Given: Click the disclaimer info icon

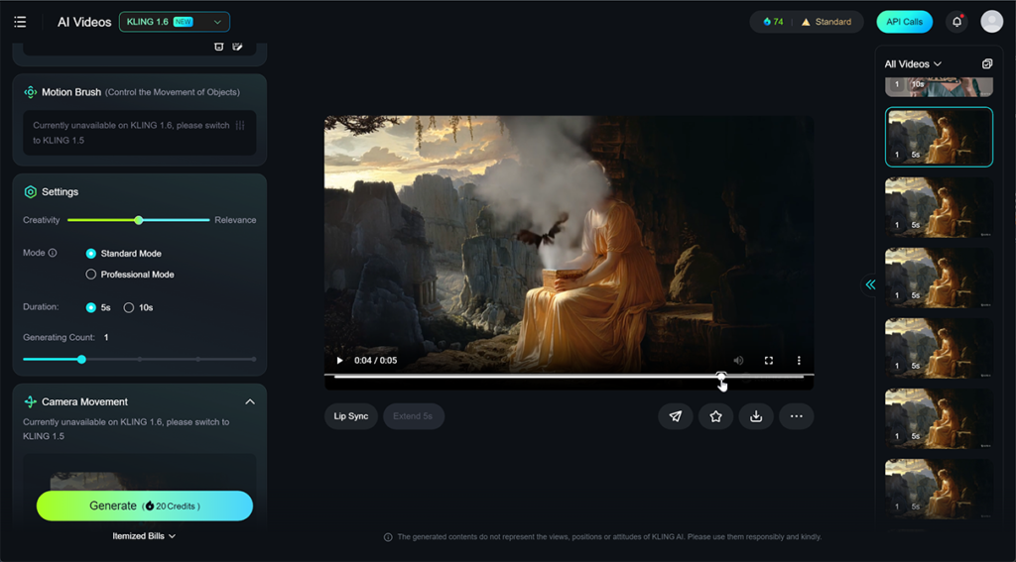Looking at the screenshot, I should [x=388, y=537].
